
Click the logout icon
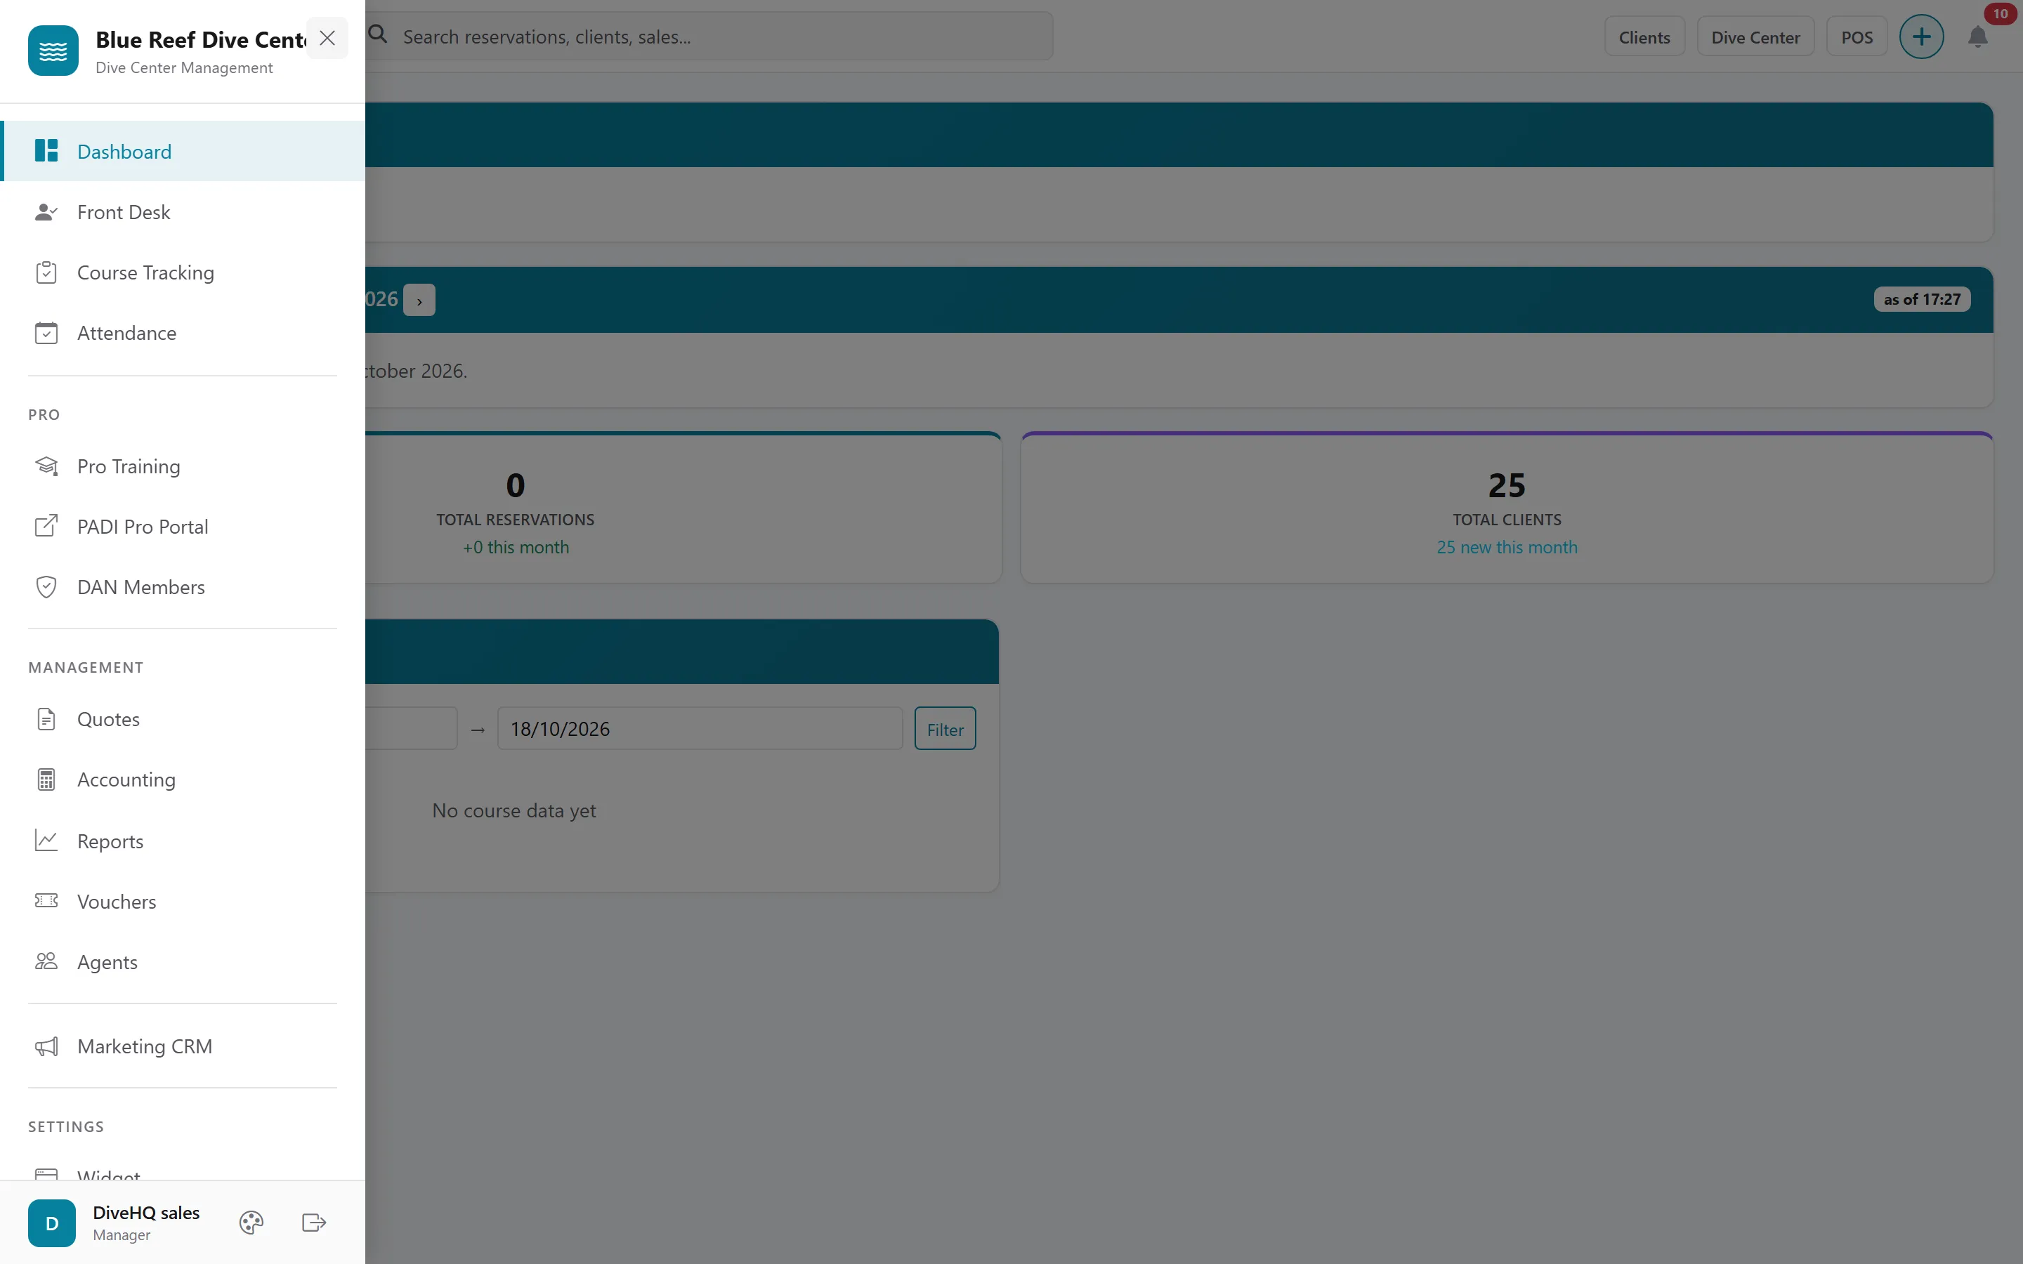314,1223
